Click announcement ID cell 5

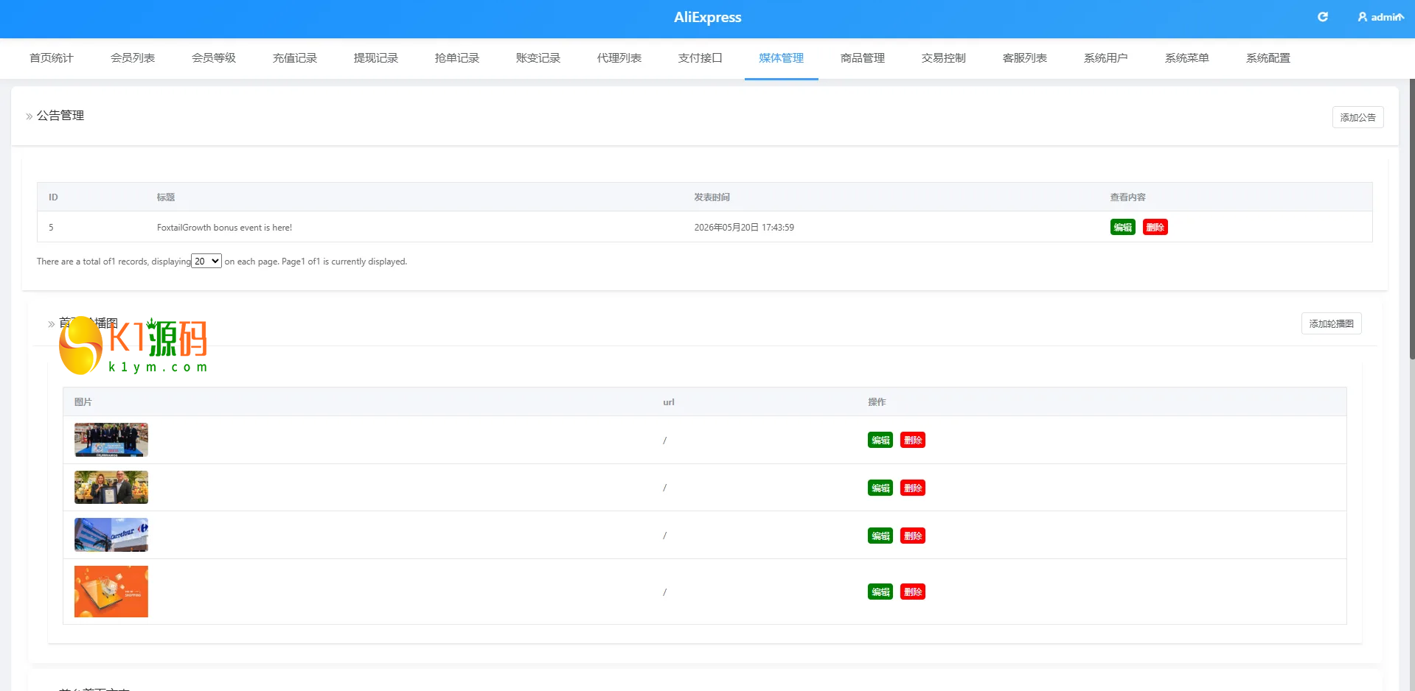coord(51,228)
